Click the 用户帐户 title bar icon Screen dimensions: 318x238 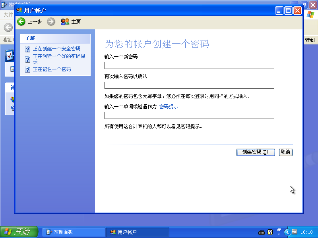tap(19, 10)
